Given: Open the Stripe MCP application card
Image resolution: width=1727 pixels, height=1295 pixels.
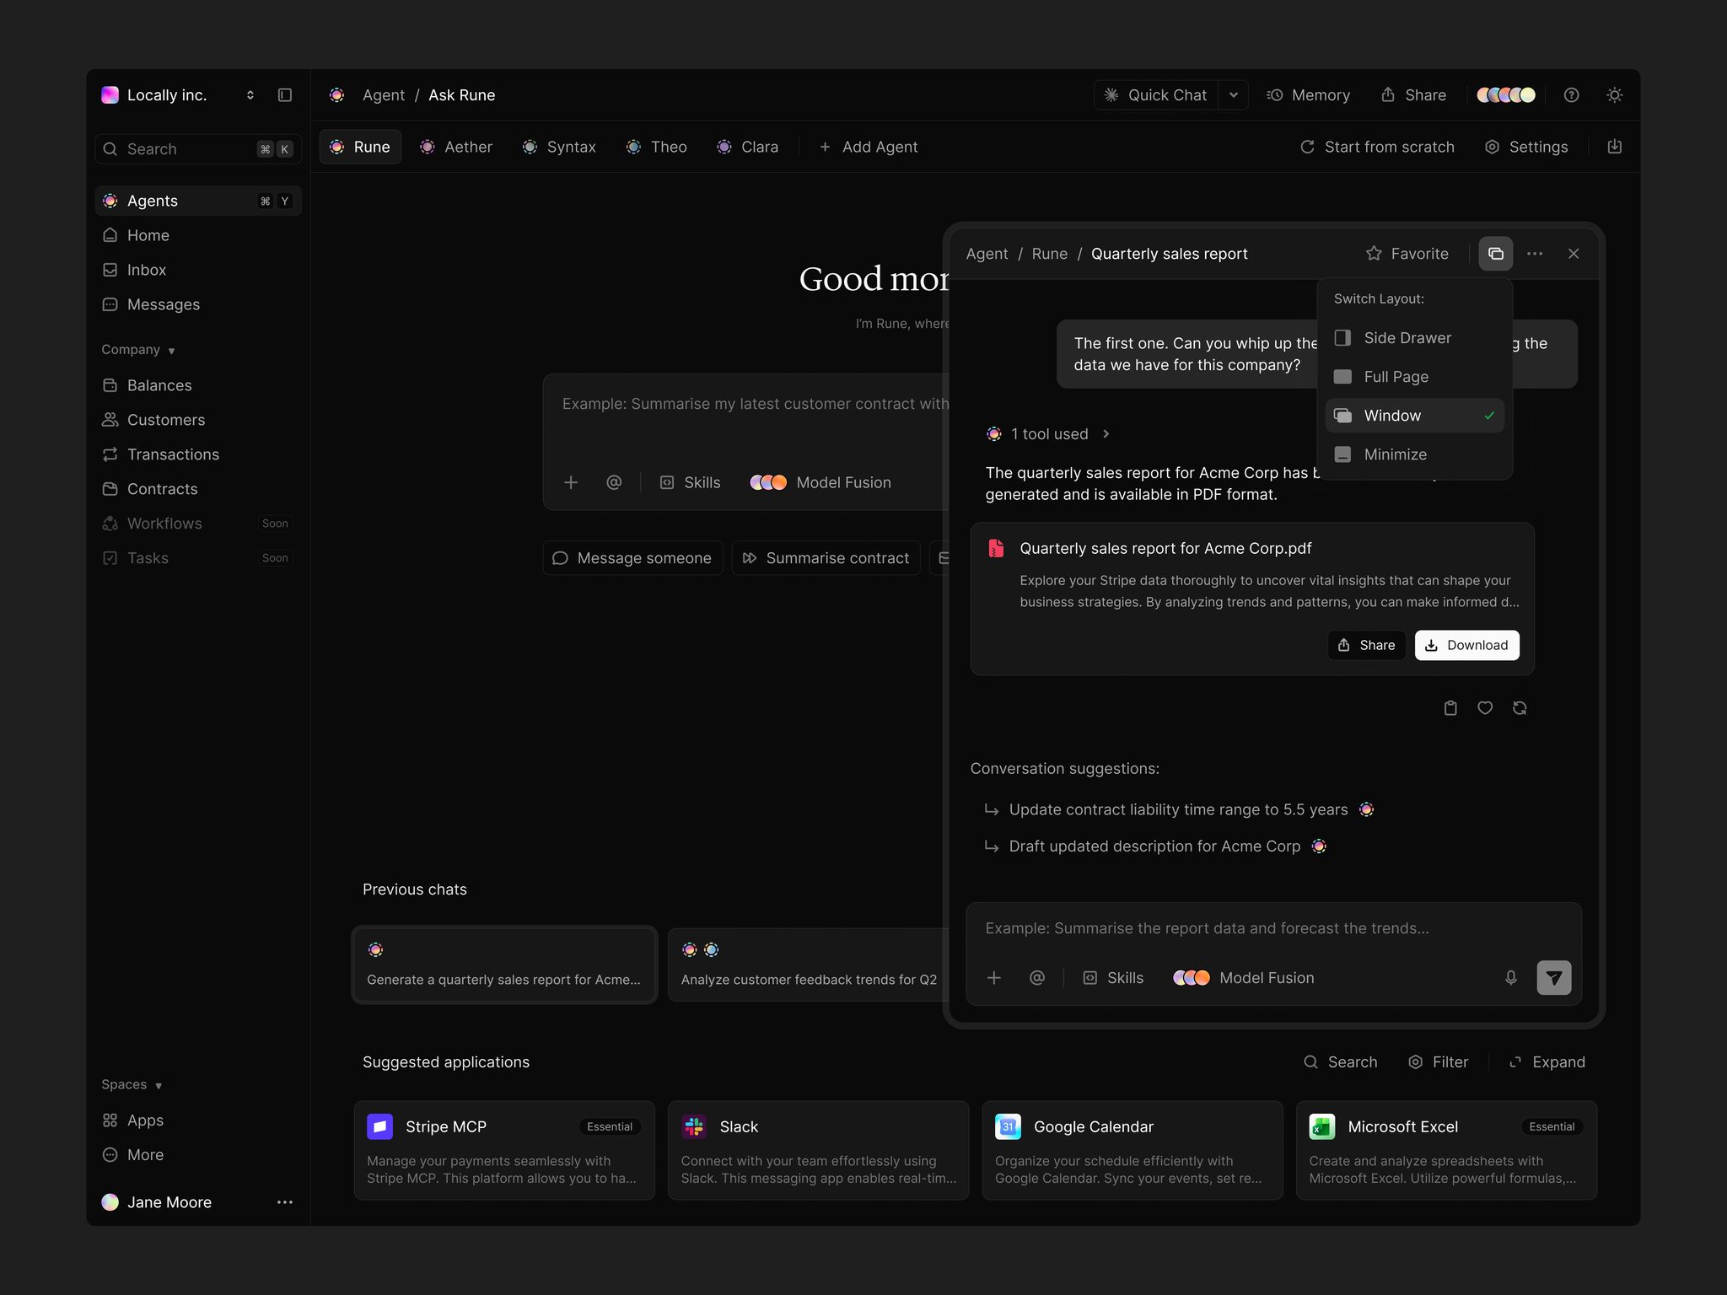Looking at the screenshot, I should coord(504,1150).
